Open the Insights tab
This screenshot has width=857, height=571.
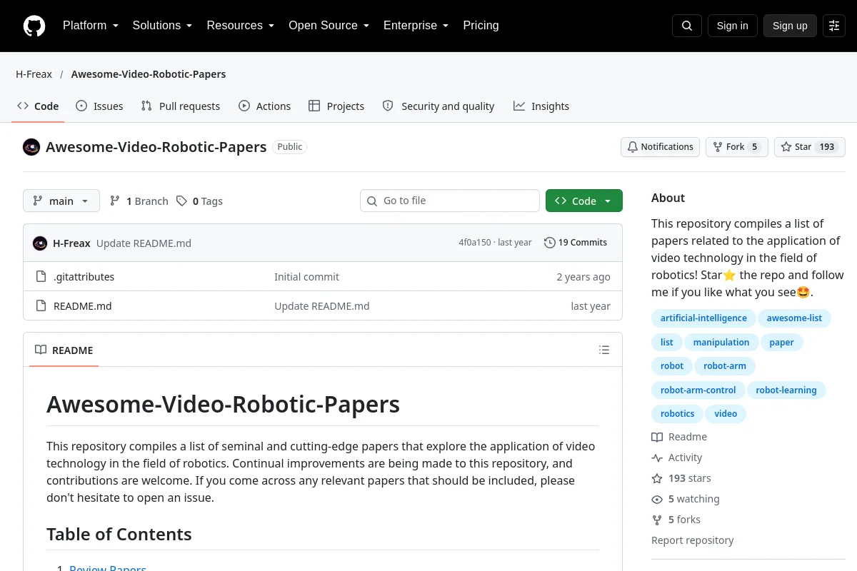coord(541,106)
